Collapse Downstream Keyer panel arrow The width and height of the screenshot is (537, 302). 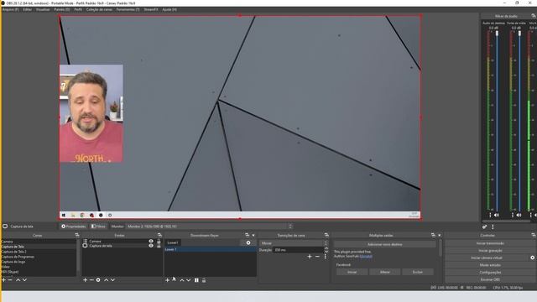pyautogui.click(x=253, y=235)
